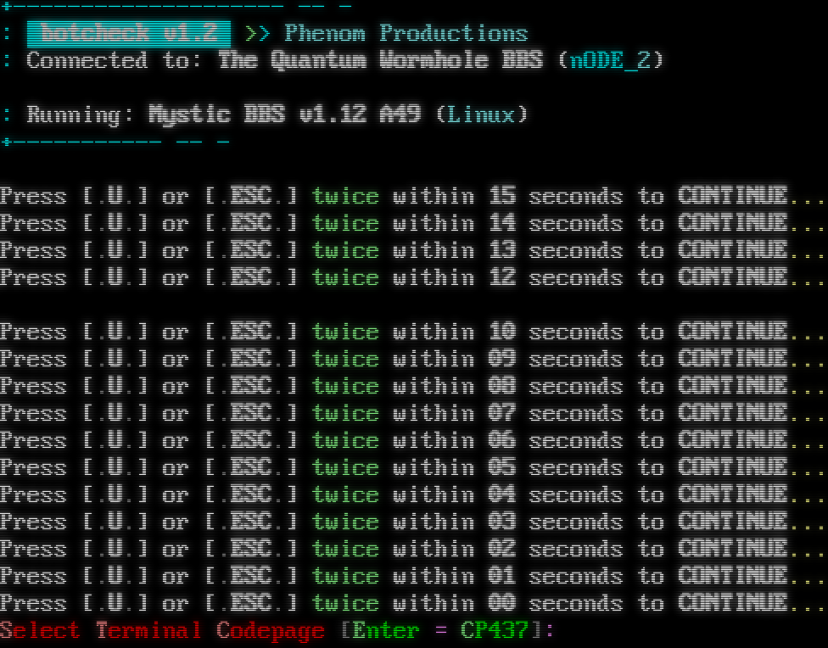This screenshot has height=648, width=828.
Task: Click the Phenom Productions text
Action: 406,34
